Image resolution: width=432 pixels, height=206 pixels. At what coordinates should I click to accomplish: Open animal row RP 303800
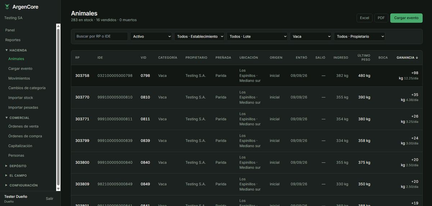point(247,163)
